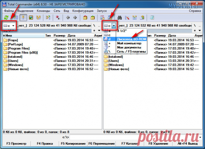The image size is (205, 149).
Task: Sort left panel by Имя column header
Action: click(24, 36)
